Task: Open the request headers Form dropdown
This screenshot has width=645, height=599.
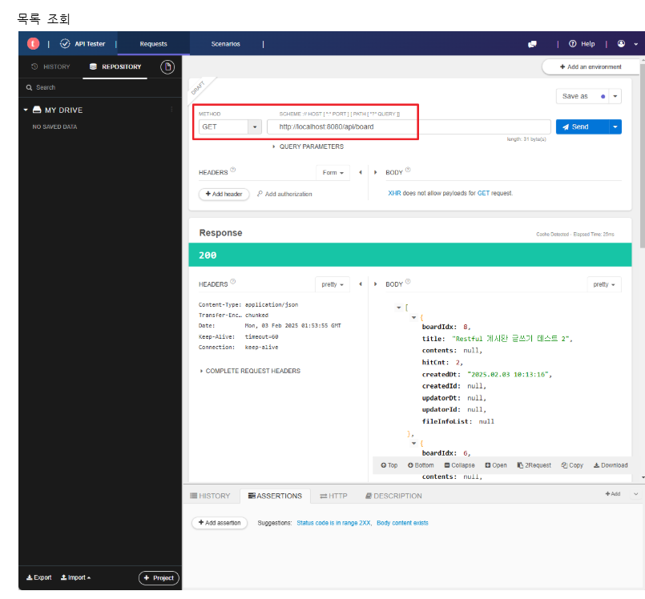Action: [x=333, y=173]
